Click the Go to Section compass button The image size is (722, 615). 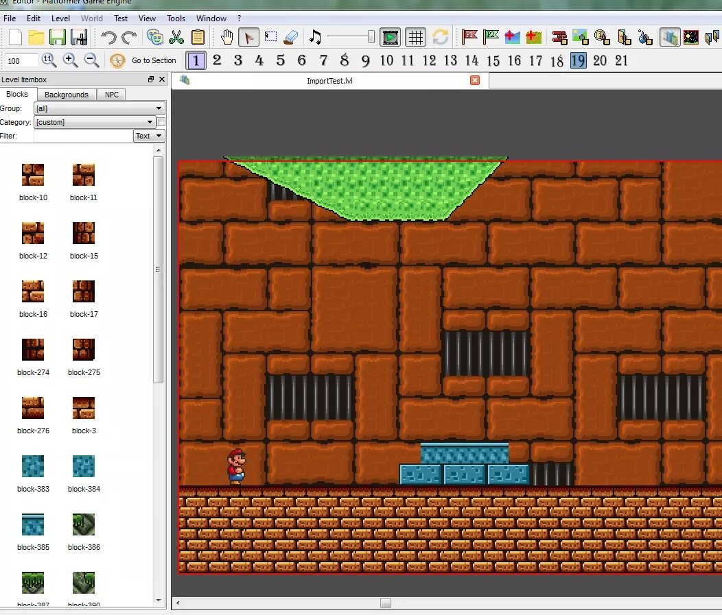[x=143, y=60]
